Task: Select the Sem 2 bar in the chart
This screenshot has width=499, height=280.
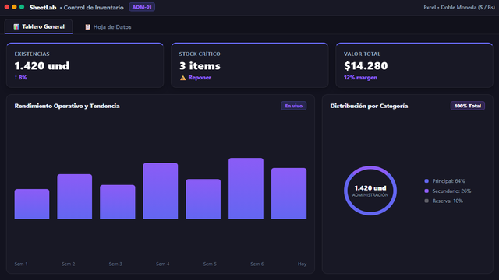Action: [x=75, y=196]
